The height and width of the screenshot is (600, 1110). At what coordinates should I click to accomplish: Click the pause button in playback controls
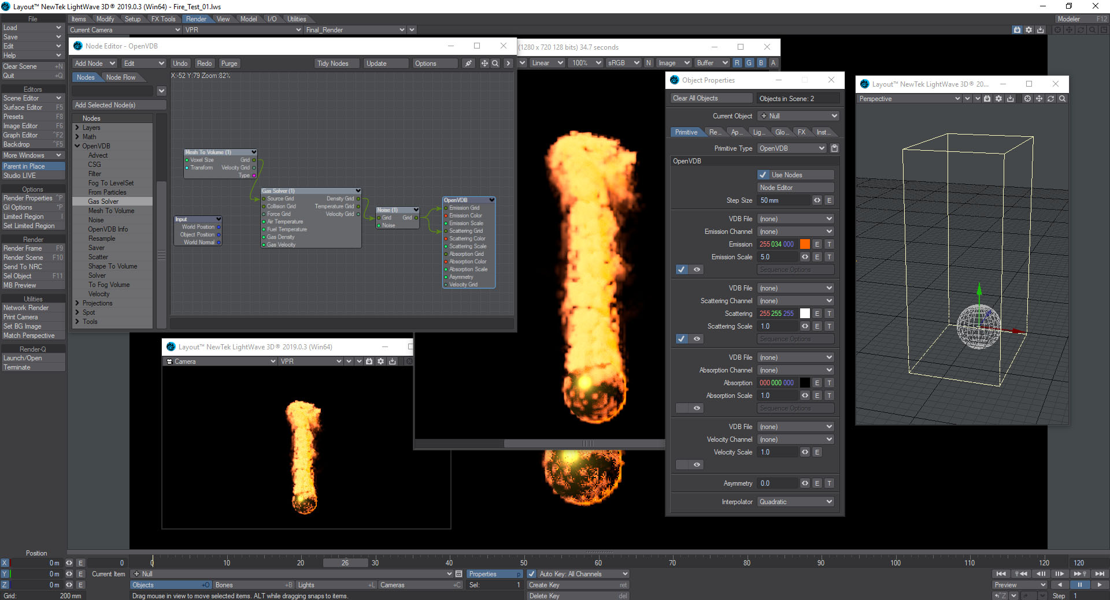pyautogui.click(x=1079, y=584)
